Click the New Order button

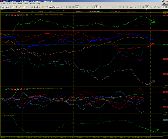(x=36, y=7)
